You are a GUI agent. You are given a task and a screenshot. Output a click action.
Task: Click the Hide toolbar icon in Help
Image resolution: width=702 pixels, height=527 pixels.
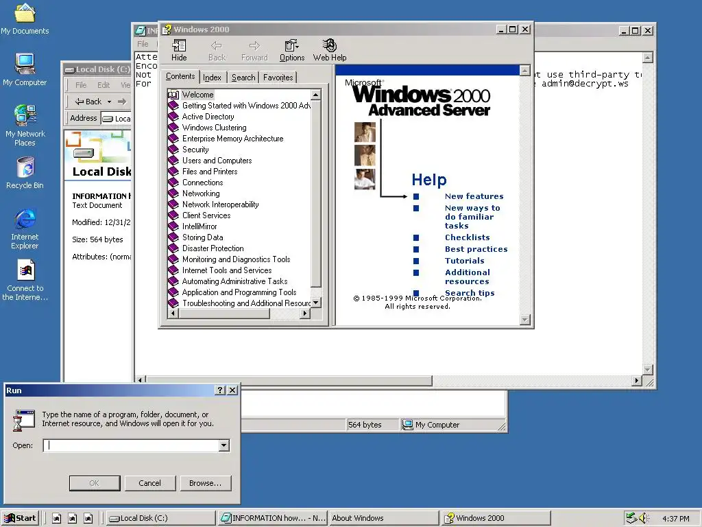[x=179, y=46]
